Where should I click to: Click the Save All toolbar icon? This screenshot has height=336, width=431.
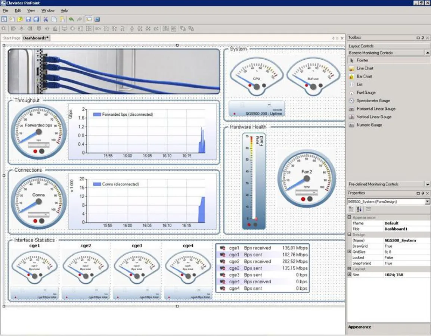[x=37, y=19]
